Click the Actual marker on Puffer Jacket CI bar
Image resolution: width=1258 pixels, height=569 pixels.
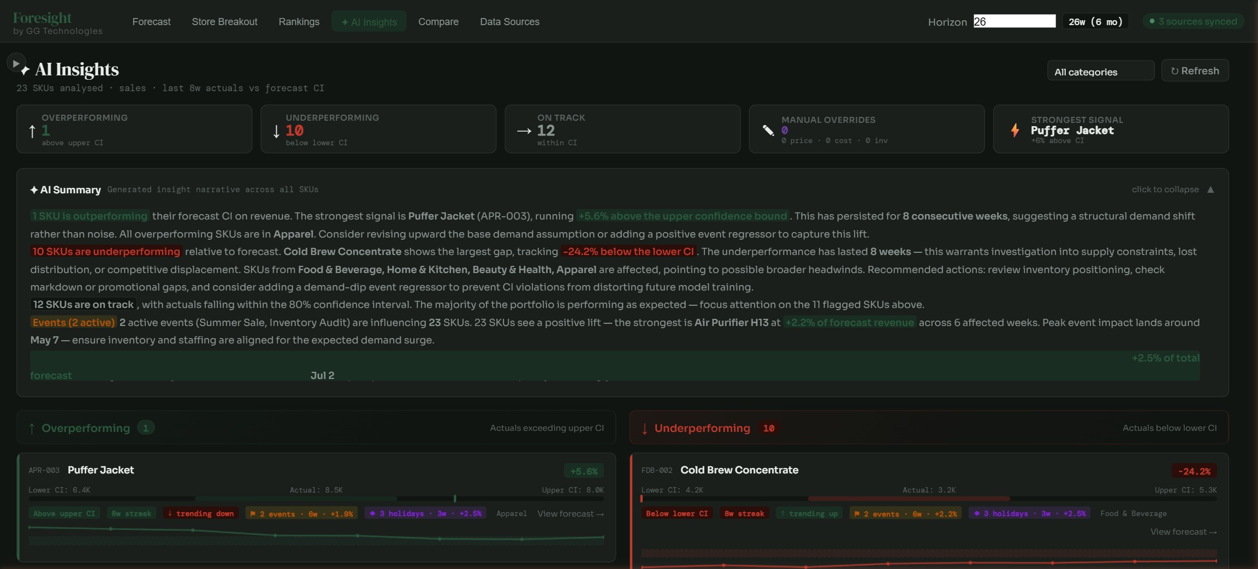pos(454,499)
